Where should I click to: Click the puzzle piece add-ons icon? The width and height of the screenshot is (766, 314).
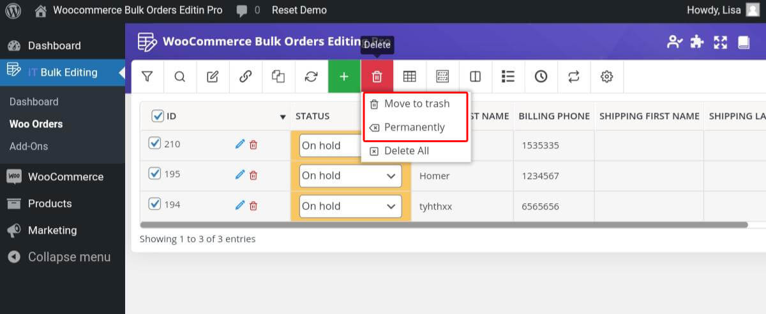click(697, 42)
